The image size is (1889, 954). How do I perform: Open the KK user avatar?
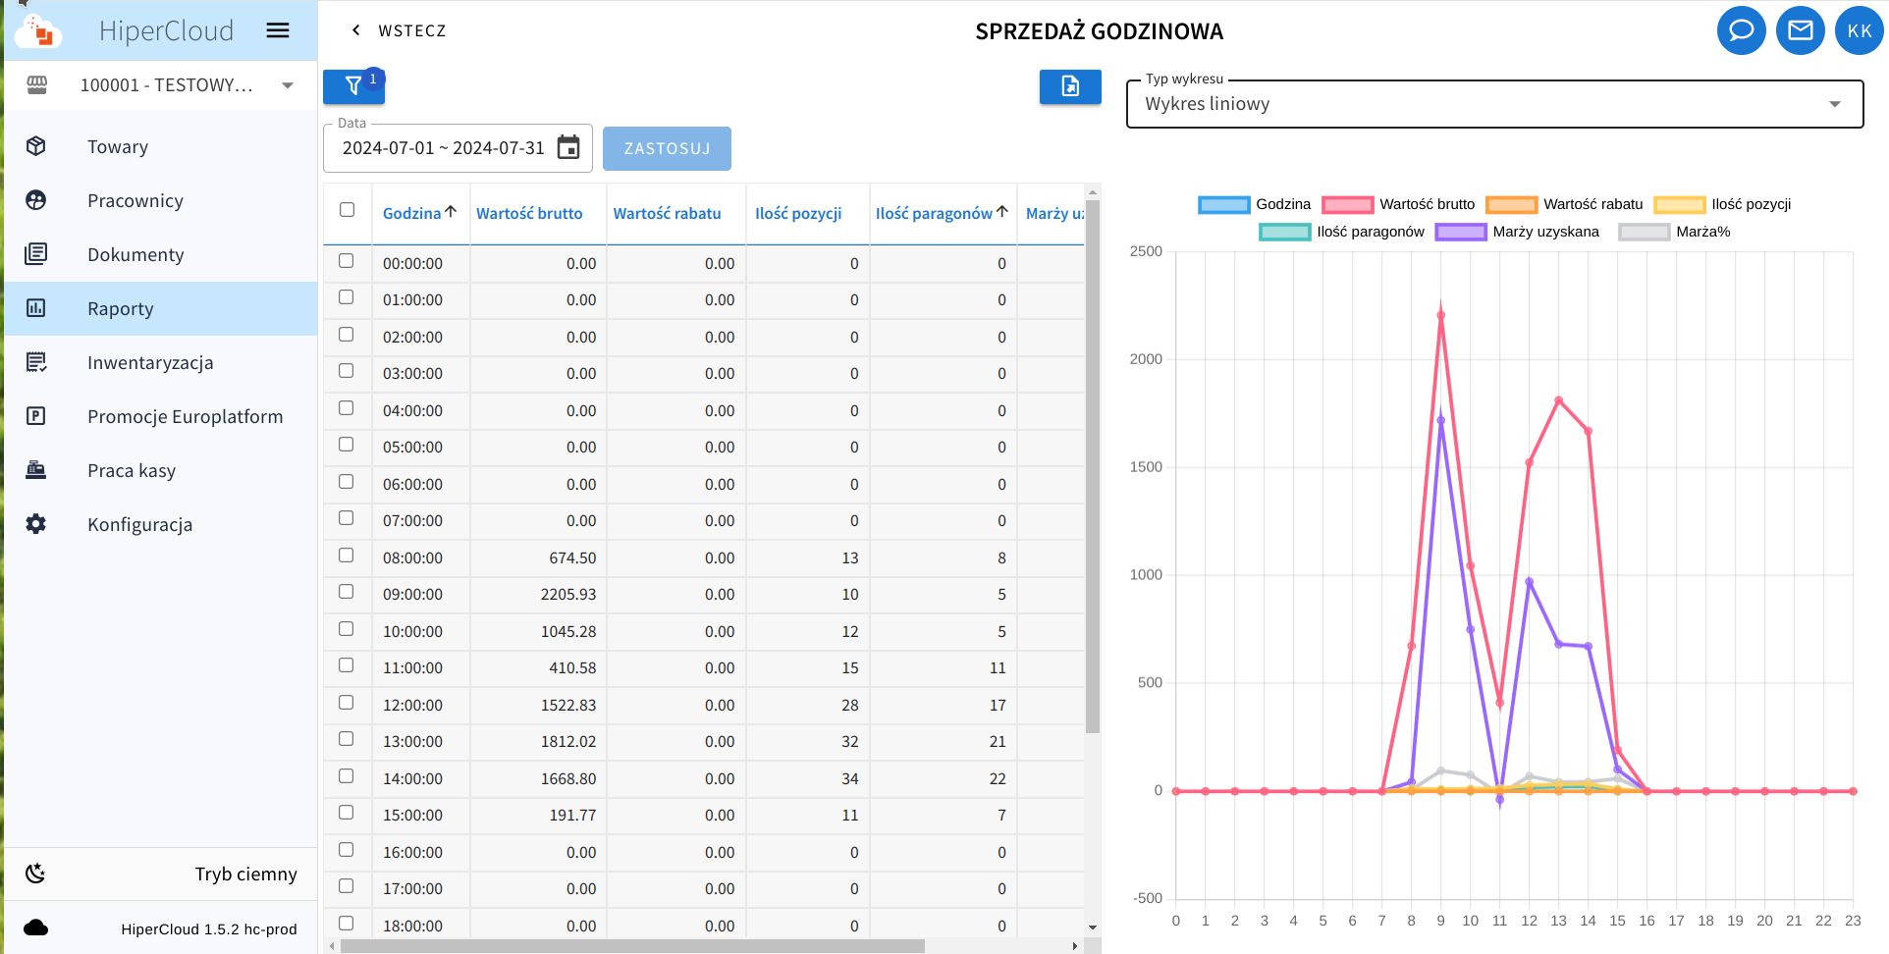coord(1860,30)
